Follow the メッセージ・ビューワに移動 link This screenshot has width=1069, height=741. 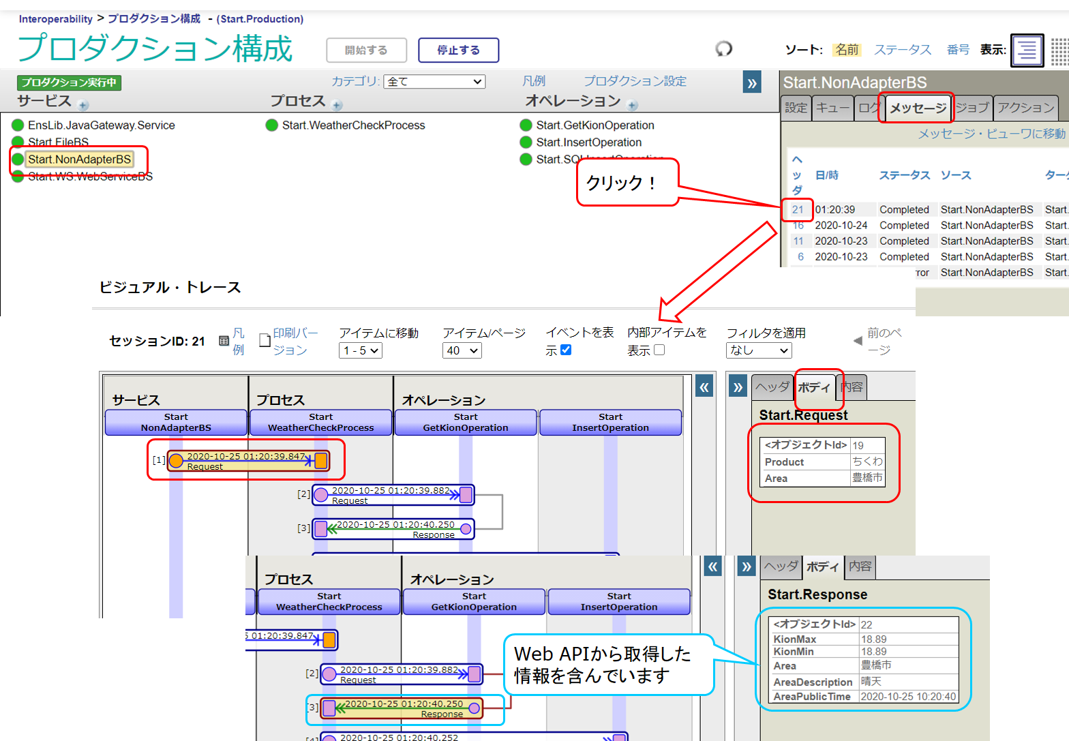[x=991, y=134]
